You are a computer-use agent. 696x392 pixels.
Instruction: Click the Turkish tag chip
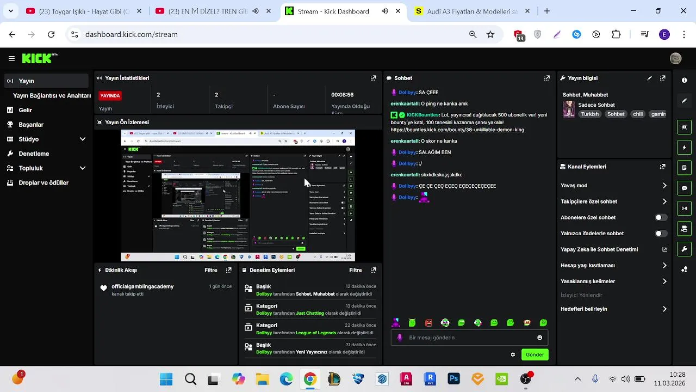point(589,114)
